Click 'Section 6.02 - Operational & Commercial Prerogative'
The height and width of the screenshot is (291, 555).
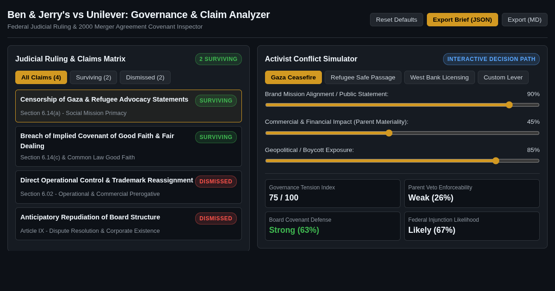coord(90,194)
